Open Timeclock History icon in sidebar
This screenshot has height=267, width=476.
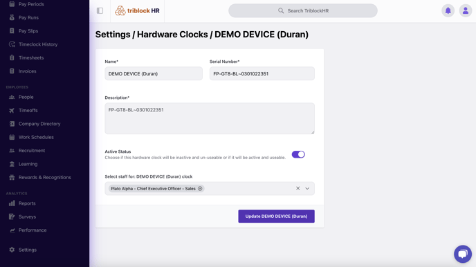[12, 44]
